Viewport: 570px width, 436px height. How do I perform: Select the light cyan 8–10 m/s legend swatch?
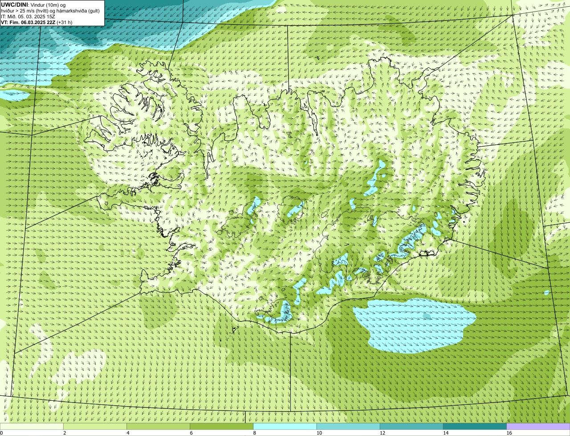[285, 426]
